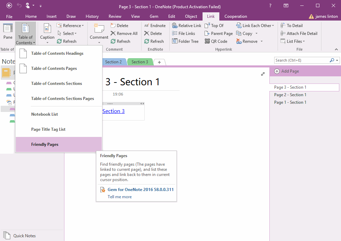Open Ribbon Display Options icon
Image resolution: width=341 pixels, height=241 pixels.
click(x=286, y=6)
